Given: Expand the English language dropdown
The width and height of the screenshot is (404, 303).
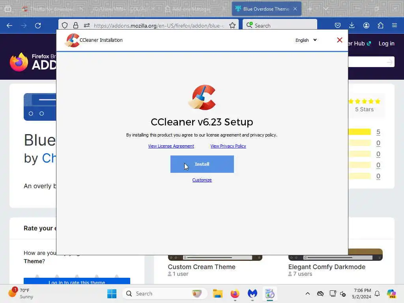Looking at the screenshot, I should click(x=306, y=40).
